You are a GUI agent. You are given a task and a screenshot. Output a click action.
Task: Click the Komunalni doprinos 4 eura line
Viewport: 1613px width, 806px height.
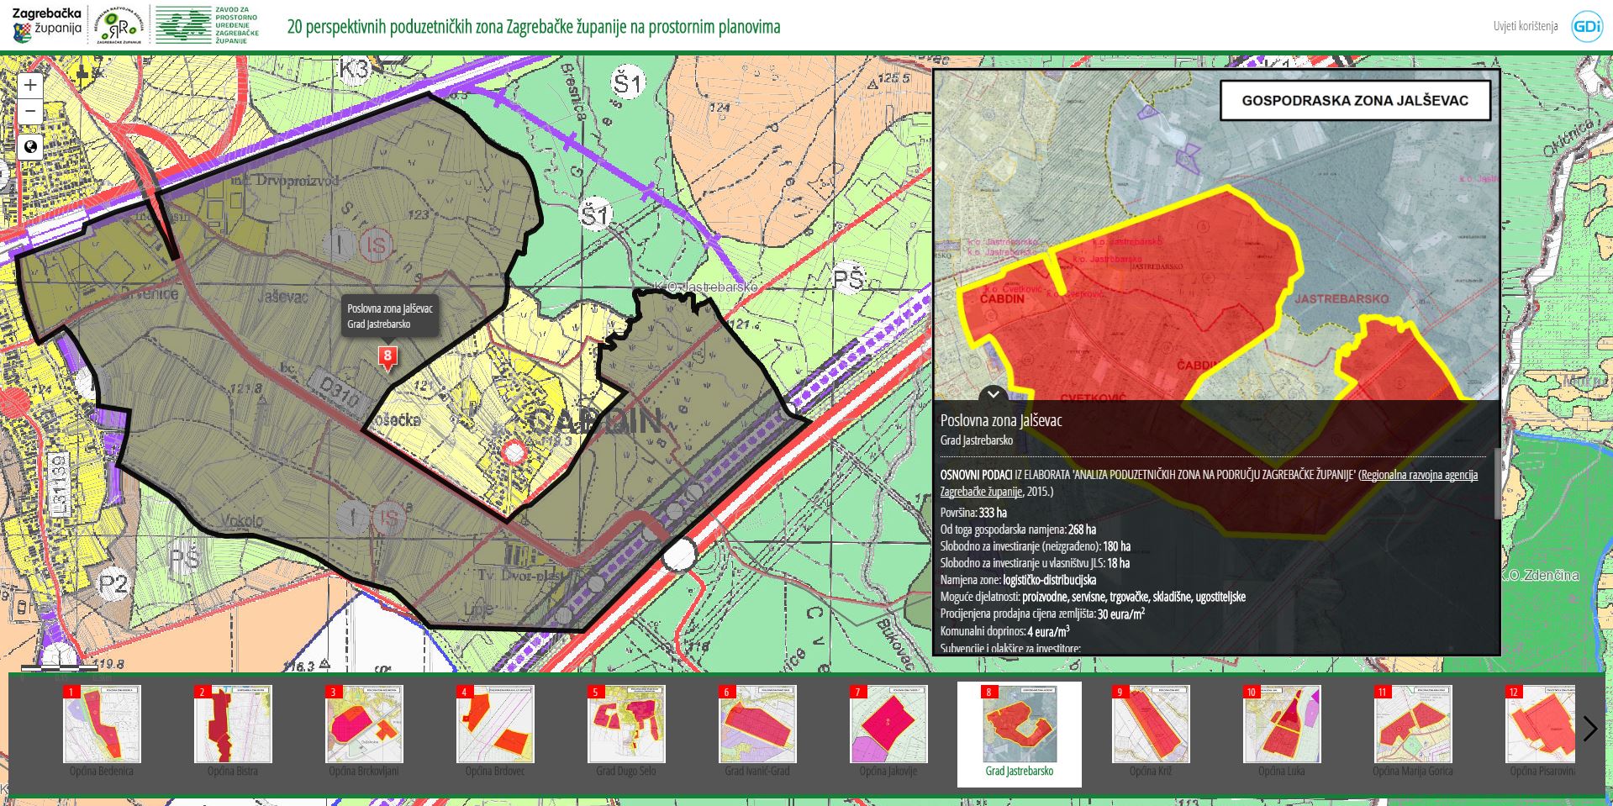[1004, 631]
